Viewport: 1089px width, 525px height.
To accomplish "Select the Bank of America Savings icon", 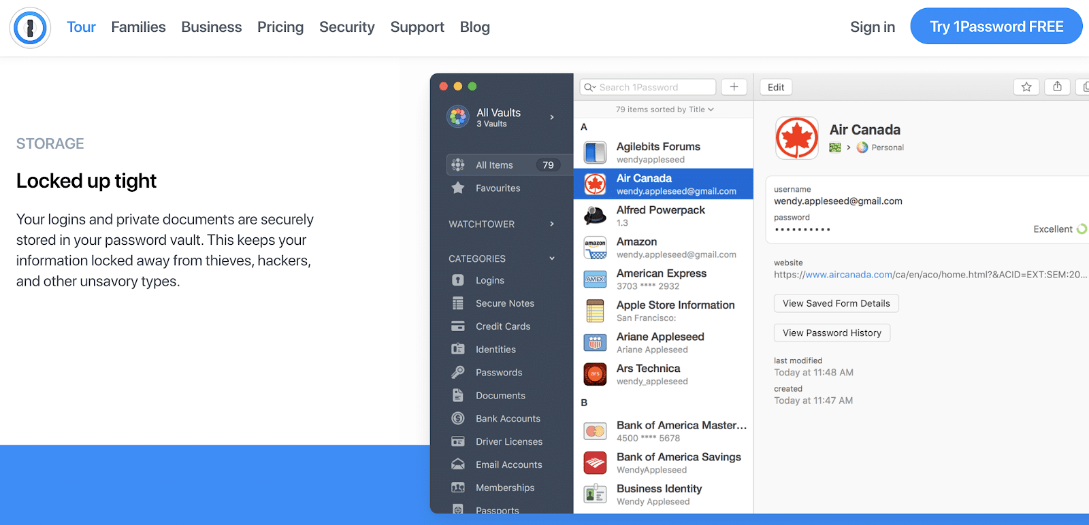I will click(x=596, y=462).
